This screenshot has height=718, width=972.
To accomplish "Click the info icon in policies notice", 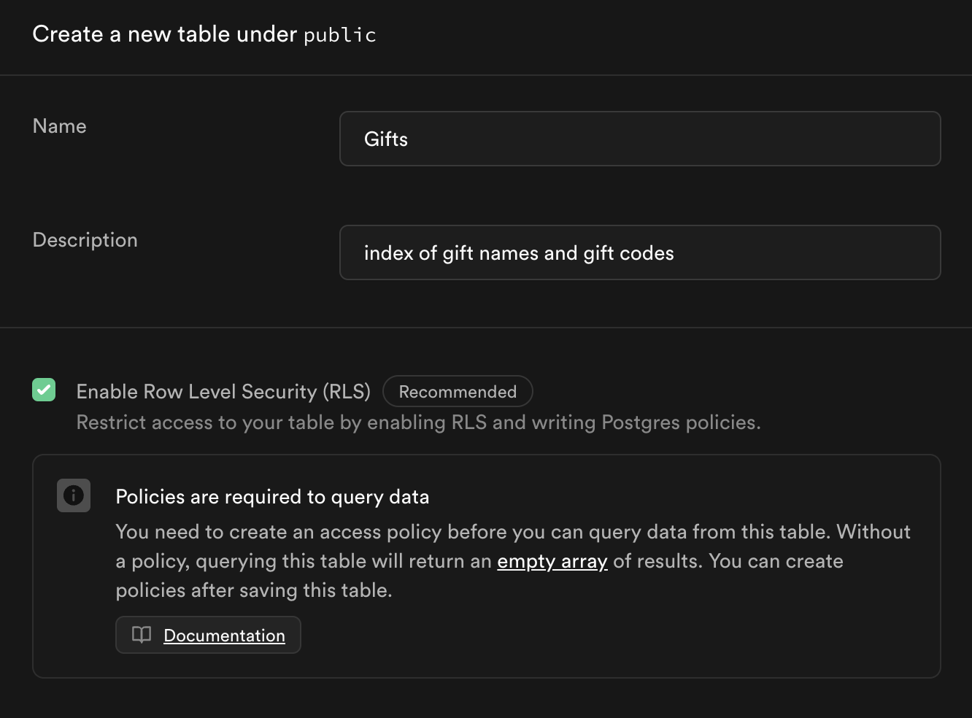I will [74, 495].
